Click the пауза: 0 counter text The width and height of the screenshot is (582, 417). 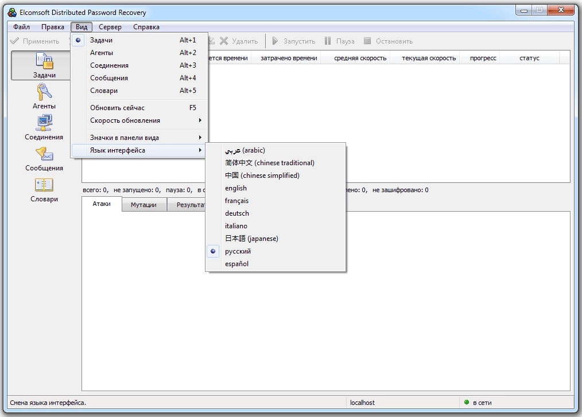tap(179, 190)
